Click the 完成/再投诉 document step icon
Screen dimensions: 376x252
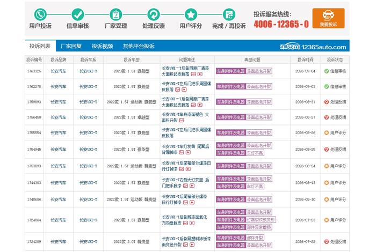[229, 14]
